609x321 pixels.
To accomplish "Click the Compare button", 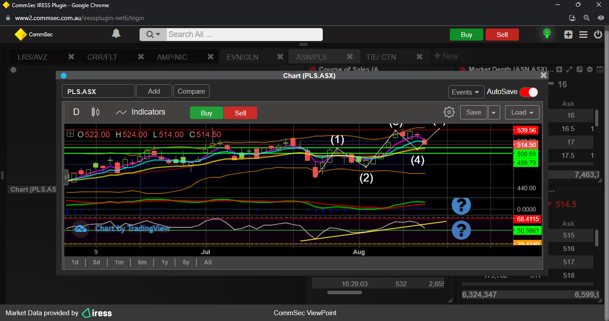I will [191, 91].
